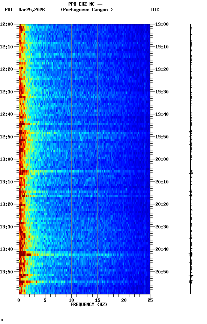Select the 13:00 PDT time label

[x=6, y=159]
